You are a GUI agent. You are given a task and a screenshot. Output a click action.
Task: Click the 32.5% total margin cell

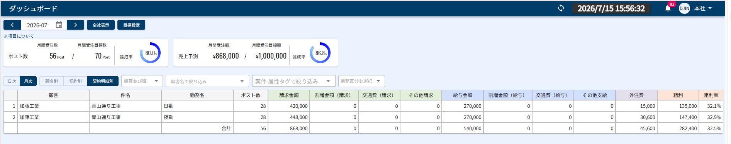pyautogui.click(x=711, y=128)
